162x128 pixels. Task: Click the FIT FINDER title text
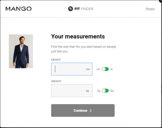tap(84, 9)
